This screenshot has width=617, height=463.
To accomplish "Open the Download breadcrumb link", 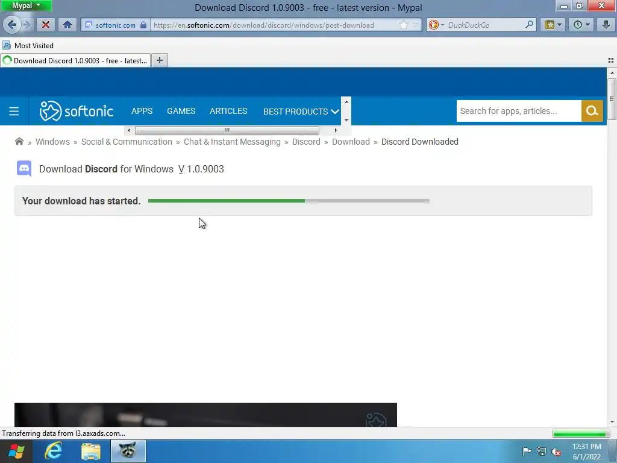I will (x=351, y=142).
